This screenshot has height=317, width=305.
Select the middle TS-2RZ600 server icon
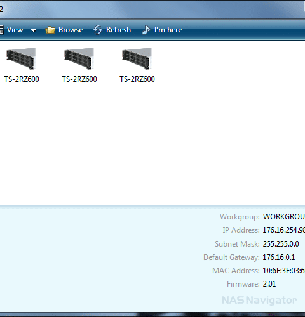[x=79, y=58]
